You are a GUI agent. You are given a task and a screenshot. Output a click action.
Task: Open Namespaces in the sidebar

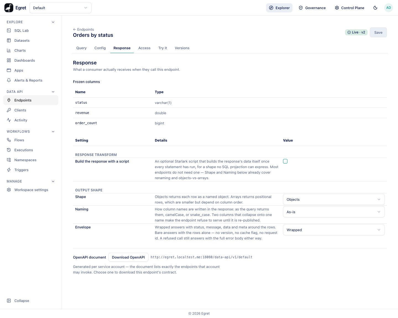[31, 160]
